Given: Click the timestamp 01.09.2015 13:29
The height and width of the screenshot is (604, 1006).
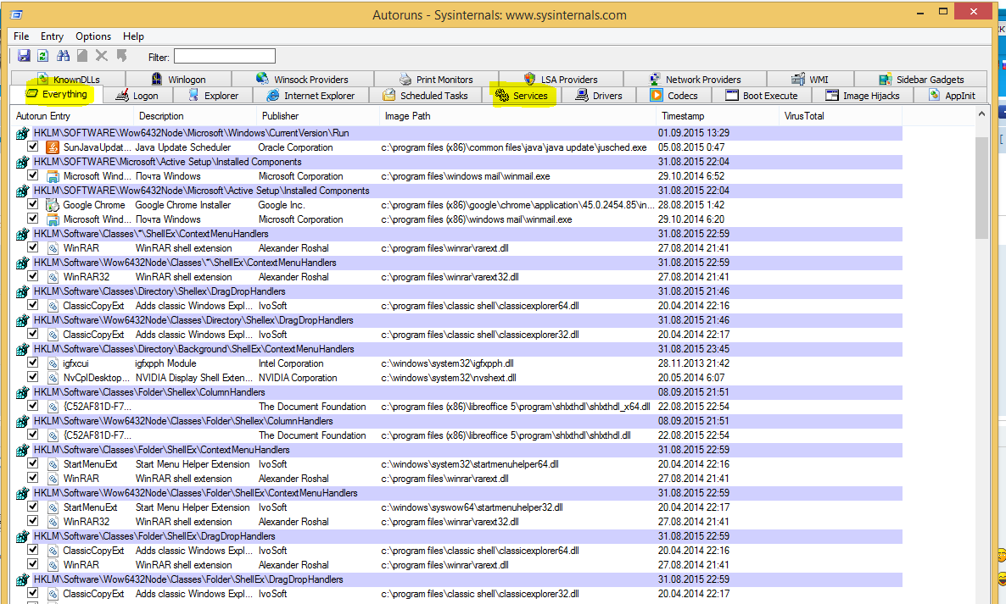Looking at the screenshot, I should 694,133.
